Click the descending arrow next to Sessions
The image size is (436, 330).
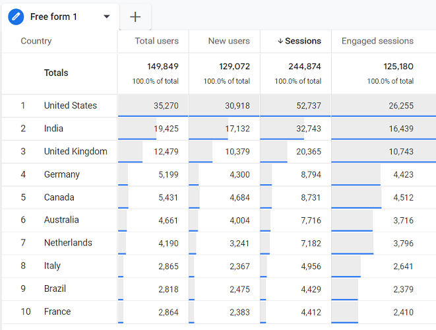tap(280, 41)
